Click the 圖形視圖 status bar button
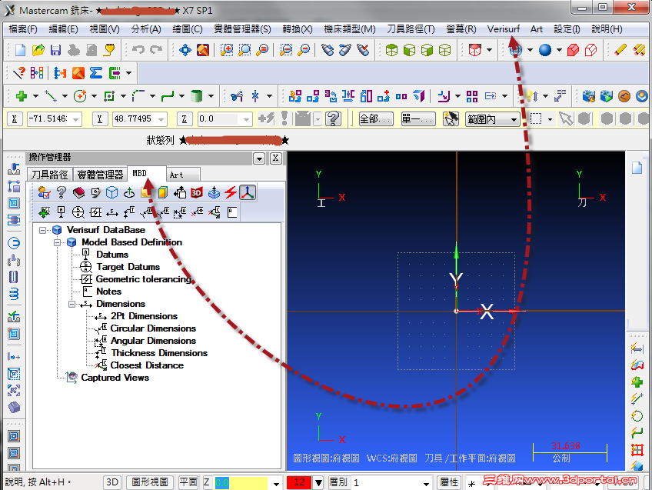 point(150,482)
